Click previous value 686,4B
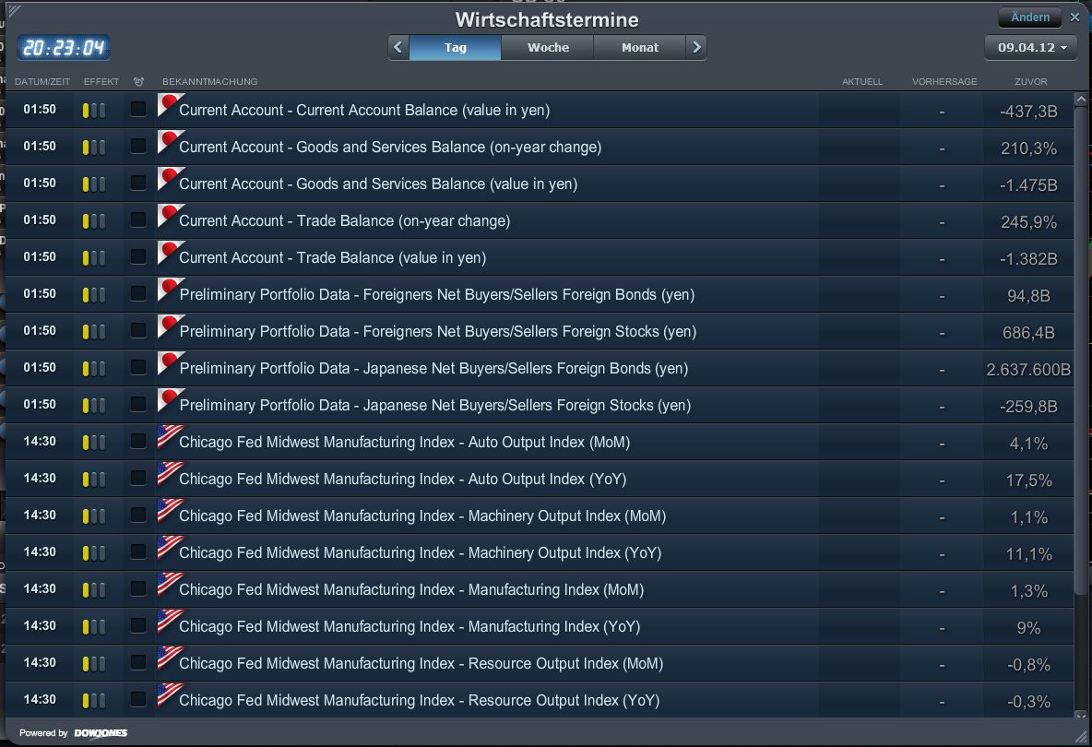The height and width of the screenshot is (747, 1092). [1028, 333]
